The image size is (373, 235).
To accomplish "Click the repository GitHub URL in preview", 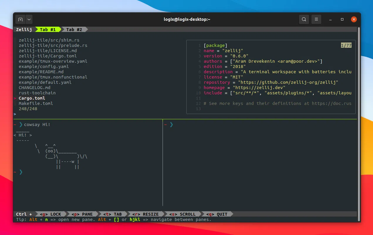I will click(x=288, y=82).
